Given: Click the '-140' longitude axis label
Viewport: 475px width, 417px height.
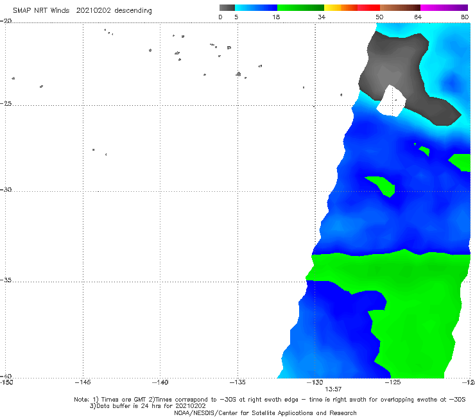Looking at the screenshot, I should click(160, 382).
